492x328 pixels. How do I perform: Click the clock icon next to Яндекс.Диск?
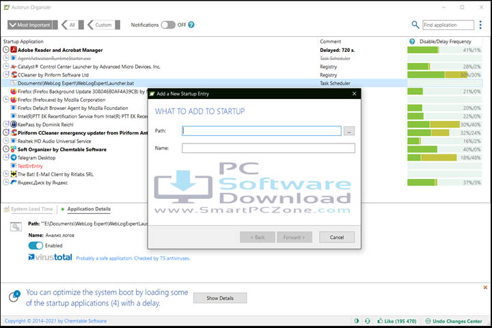pyautogui.click(x=6, y=182)
